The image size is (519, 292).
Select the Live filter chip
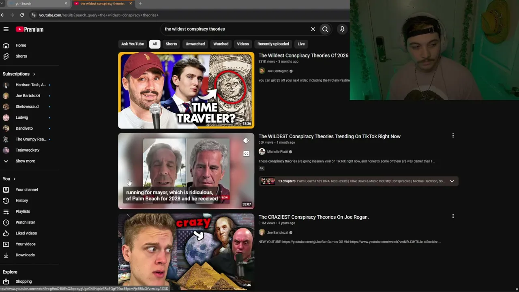pyautogui.click(x=301, y=44)
